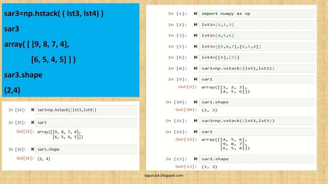
Task: Click the sar3.shape code cell
Action: pyautogui.click(x=86, y=149)
